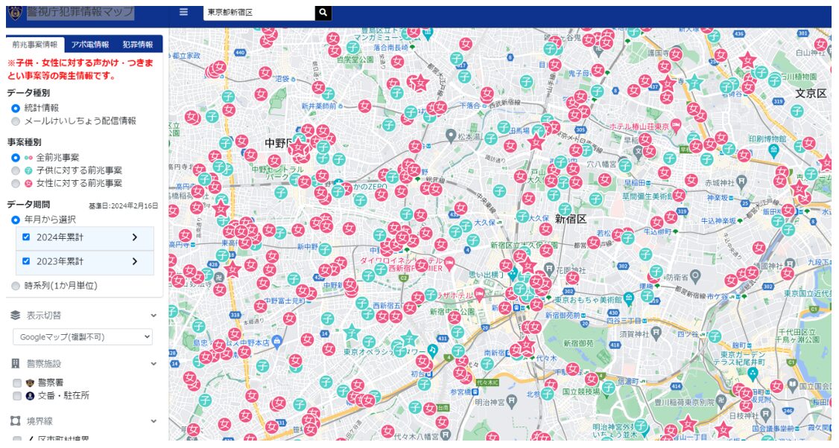Select 子供に対する前兆事案 radio option

pyautogui.click(x=16, y=170)
